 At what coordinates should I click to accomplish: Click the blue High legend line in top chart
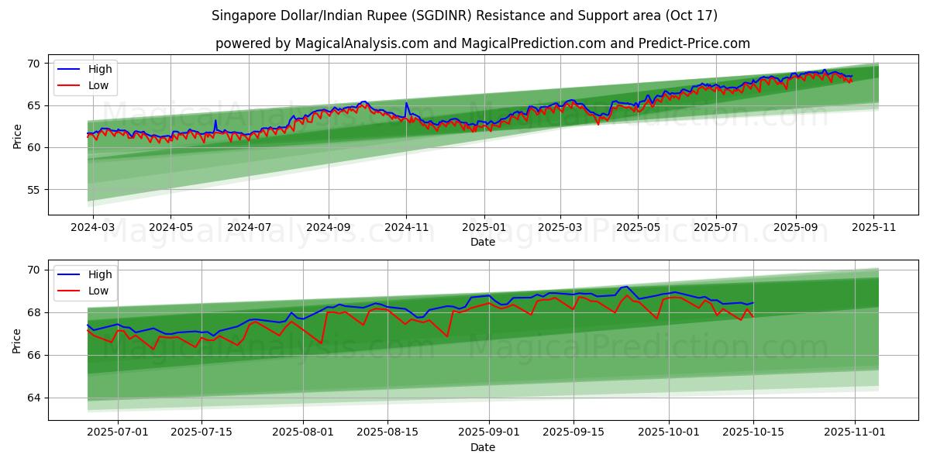tap(69, 69)
